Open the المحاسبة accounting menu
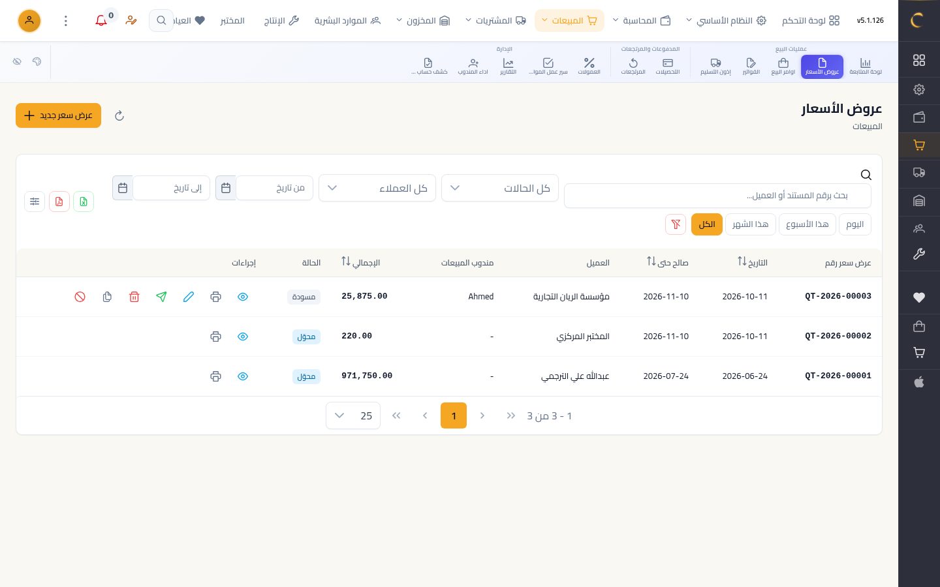Viewport: 940px width, 587px height. point(642,21)
